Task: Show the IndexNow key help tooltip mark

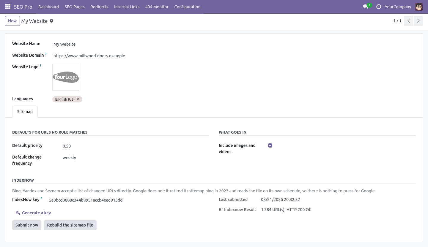Action: click(x=41, y=198)
